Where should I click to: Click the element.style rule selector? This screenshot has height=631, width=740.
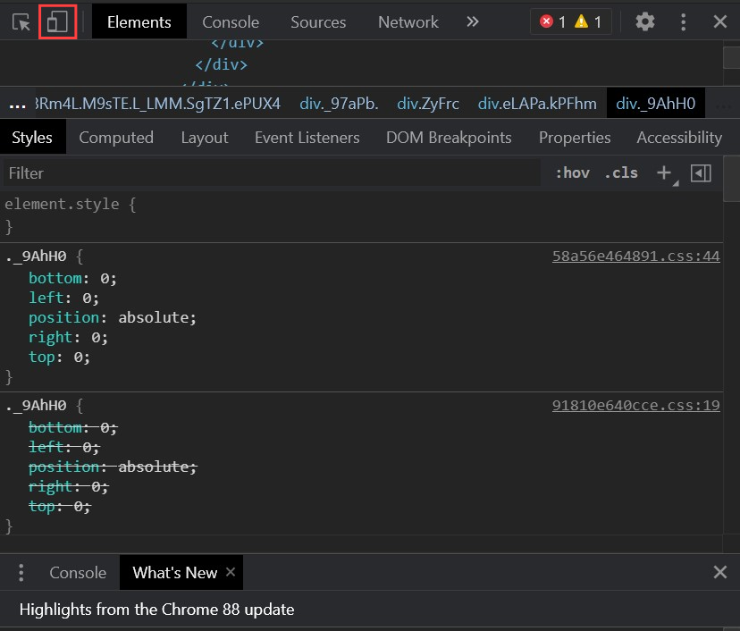coord(62,205)
